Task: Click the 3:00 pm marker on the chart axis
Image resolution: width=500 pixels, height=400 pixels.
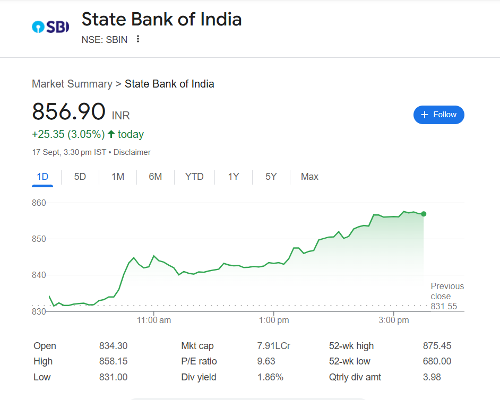Action: 394,320
